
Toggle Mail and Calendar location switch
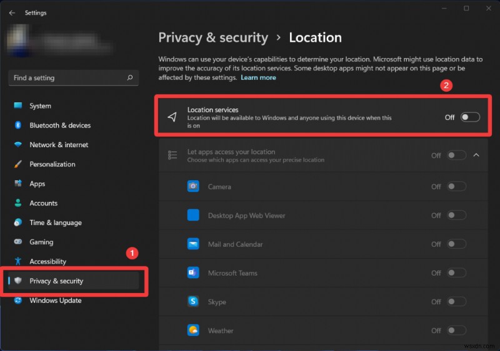click(x=456, y=244)
